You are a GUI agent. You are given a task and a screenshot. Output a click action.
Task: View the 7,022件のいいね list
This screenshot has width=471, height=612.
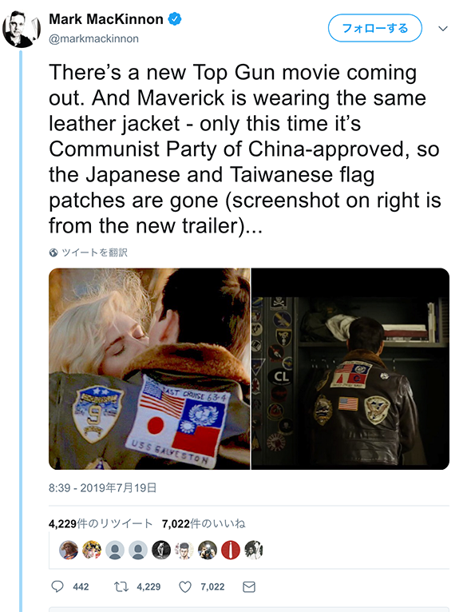point(204,523)
